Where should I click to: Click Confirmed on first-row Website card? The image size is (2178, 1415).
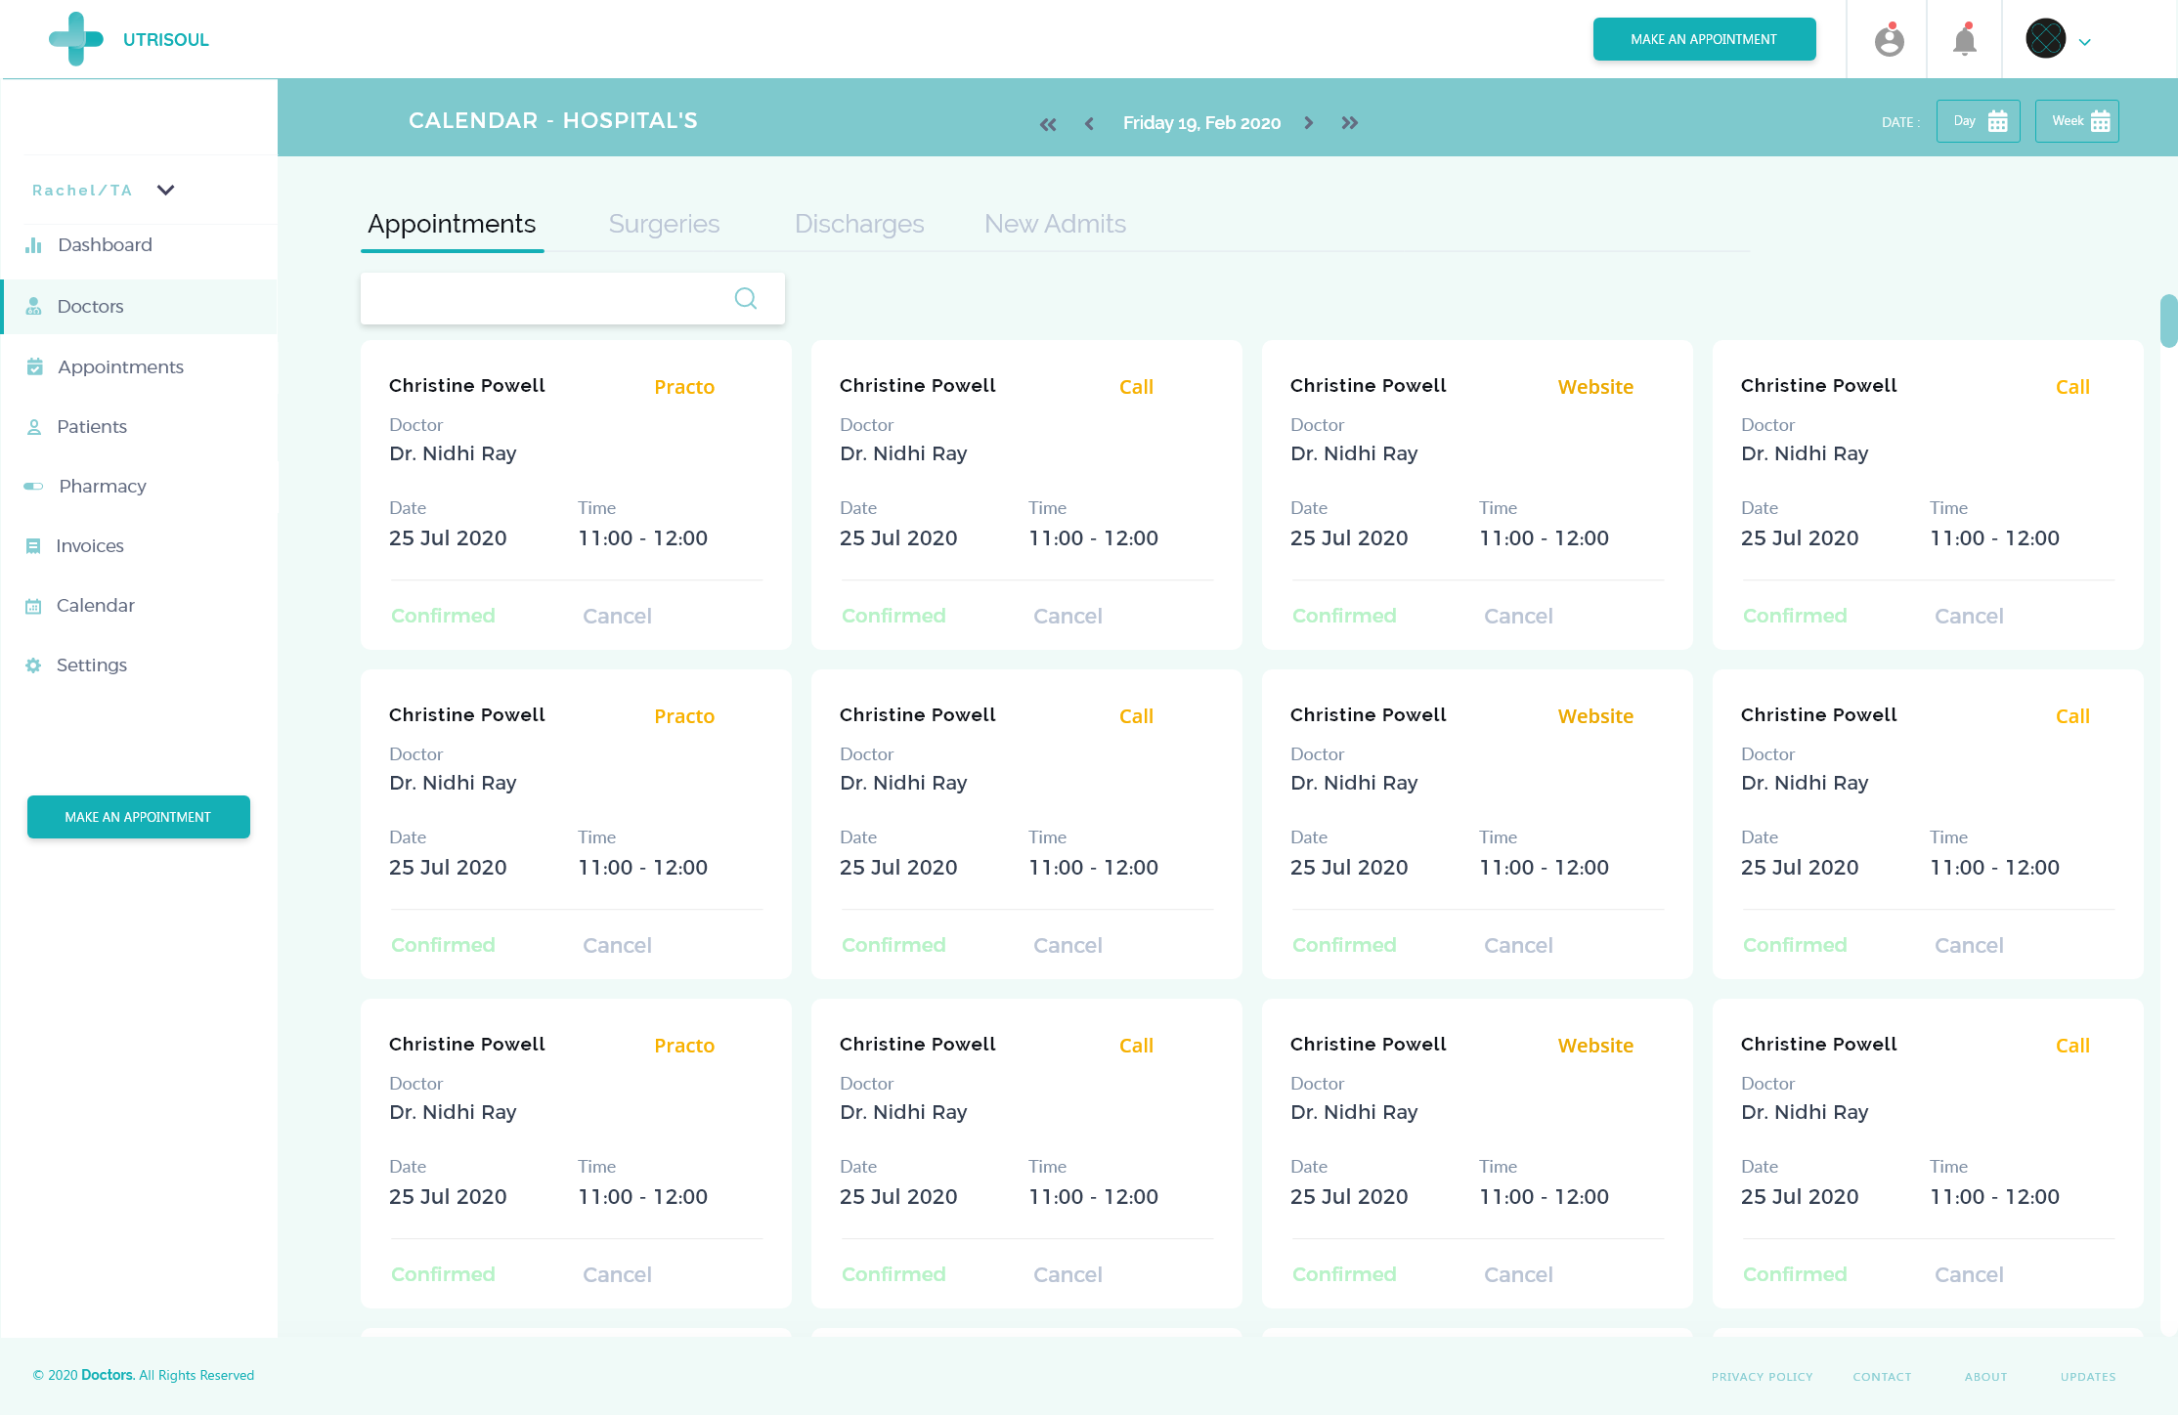tap(1344, 616)
